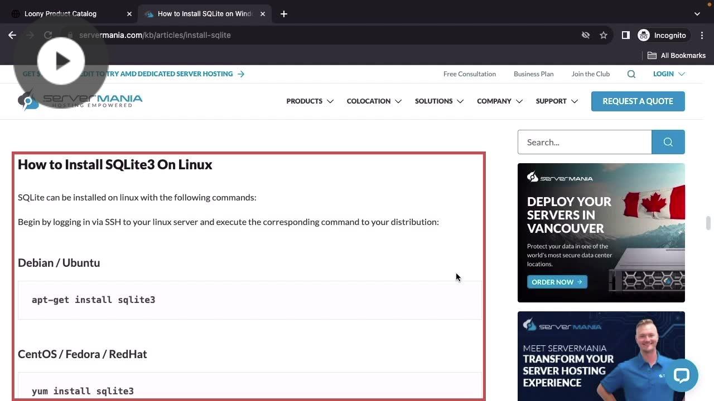Click the browser back arrow
The image size is (714, 401).
tap(12, 35)
